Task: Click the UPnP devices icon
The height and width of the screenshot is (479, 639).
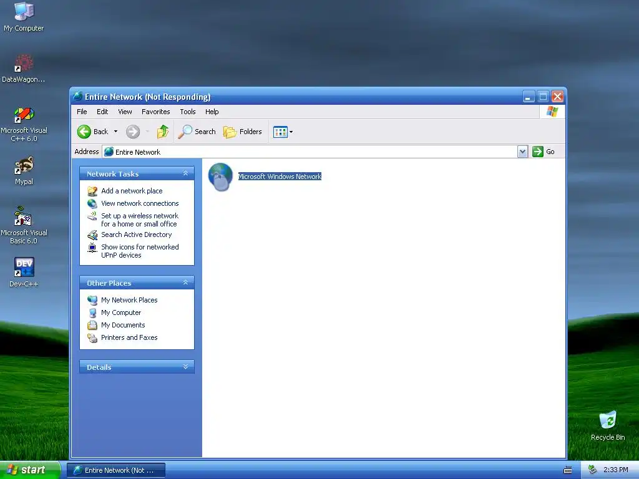Action: [92, 247]
